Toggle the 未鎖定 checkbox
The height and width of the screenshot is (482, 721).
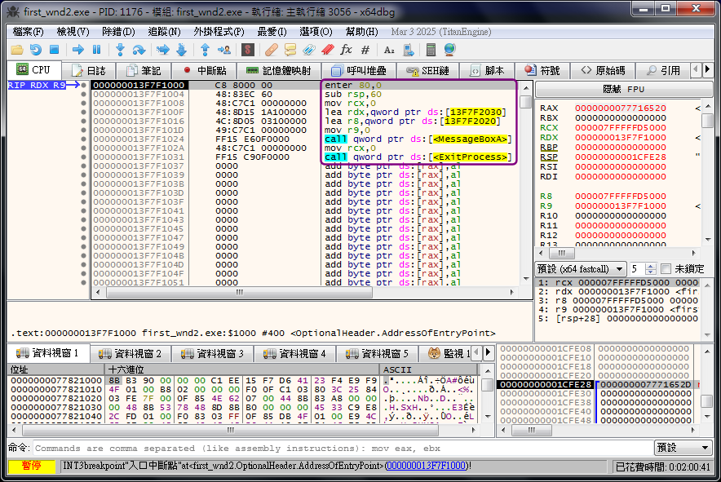(666, 269)
